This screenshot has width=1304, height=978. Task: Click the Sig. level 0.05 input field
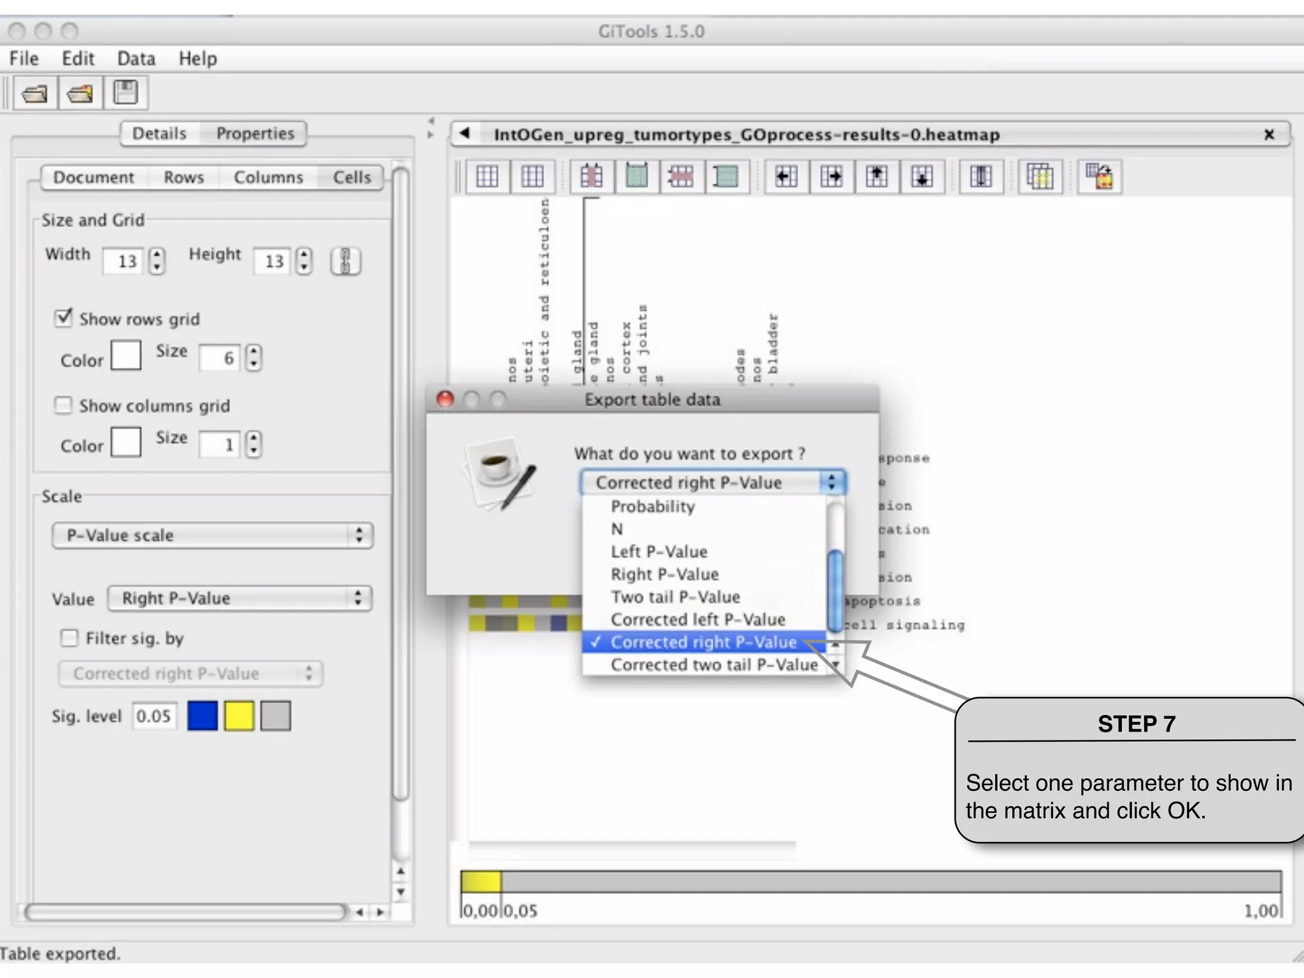[154, 716]
